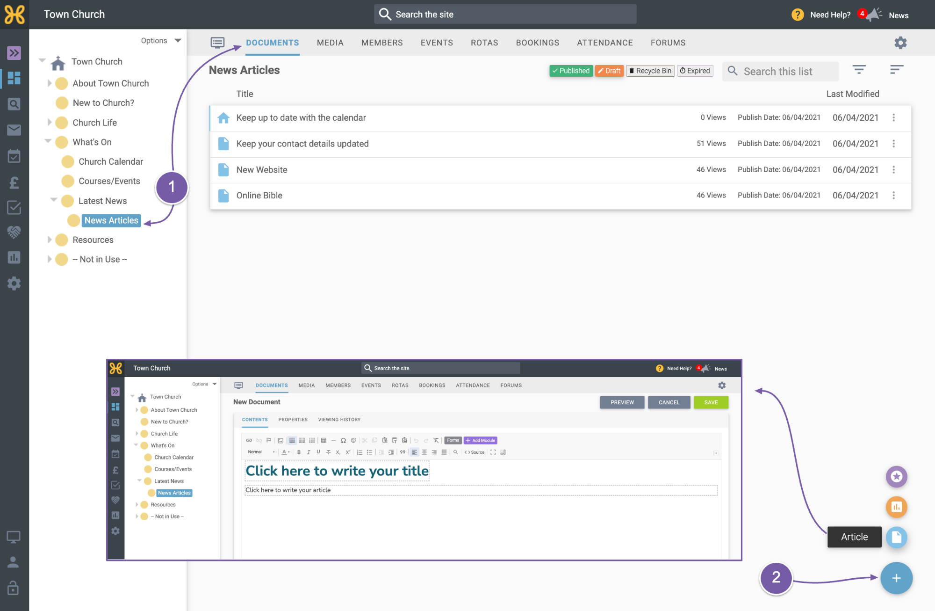Expand the Resources folder
This screenshot has width=935, height=611.
pos(50,240)
